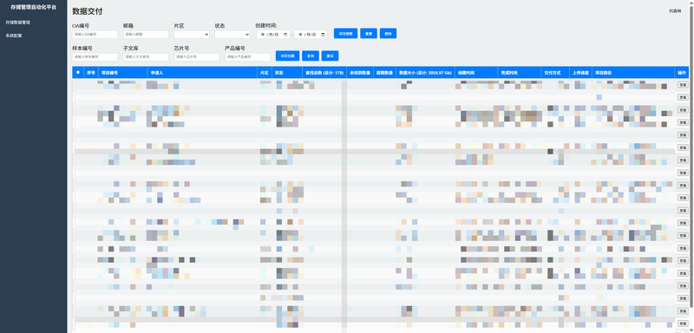
Task: Click the 删除 button
Action: [x=388, y=33]
